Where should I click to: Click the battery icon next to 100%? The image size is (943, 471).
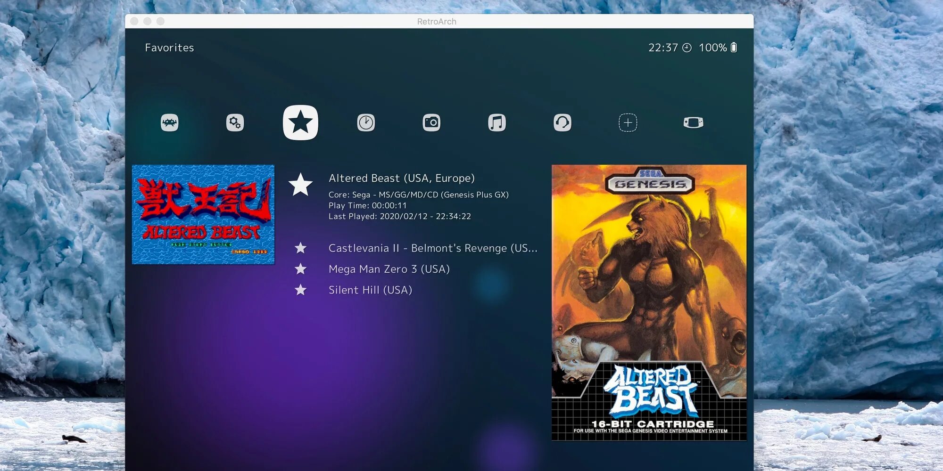pos(734,48)
